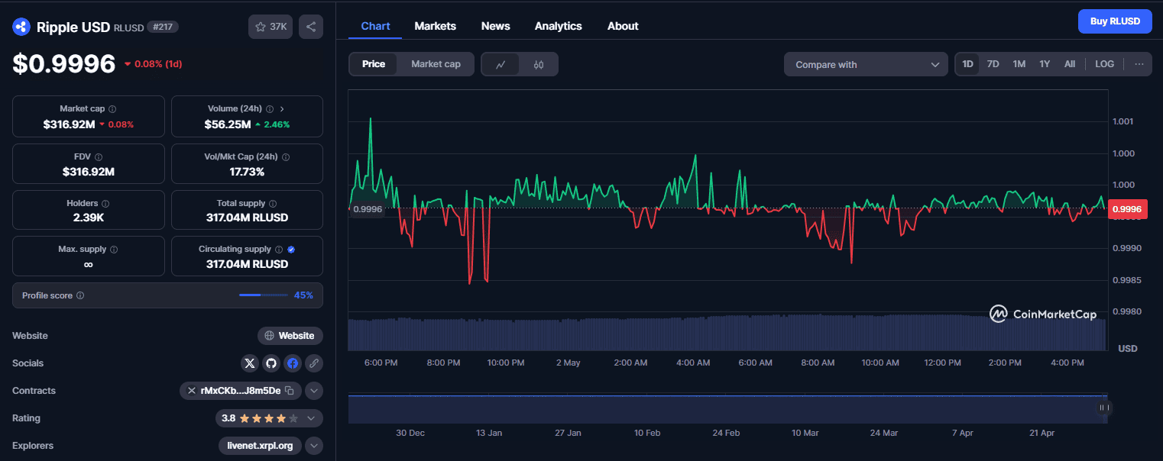Expand the Contracts list chevron
The image size is (1163, 461).
pyautogui.click(x=314, y=391)
